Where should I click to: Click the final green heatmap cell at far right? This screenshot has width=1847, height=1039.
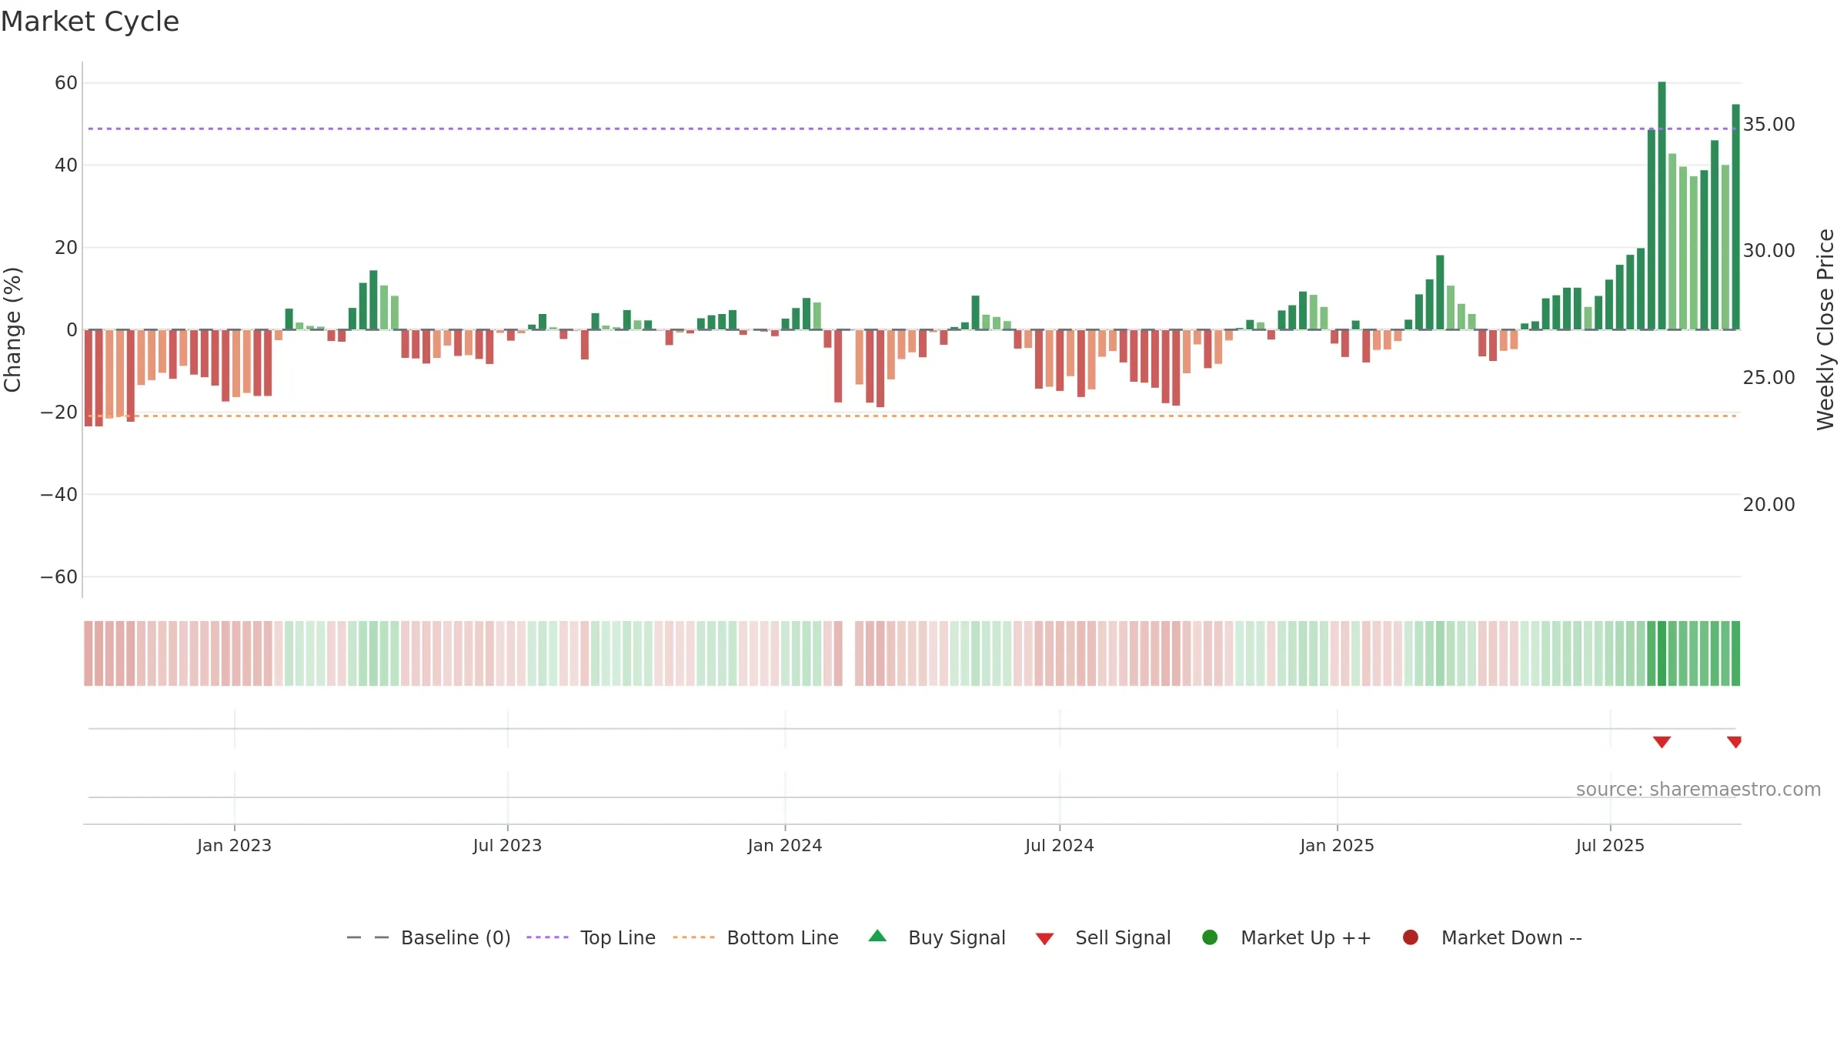(x=1735, y=653)
